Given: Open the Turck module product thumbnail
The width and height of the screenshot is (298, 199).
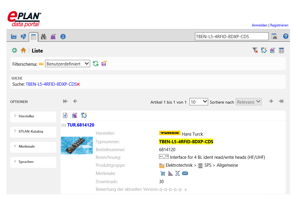Looking at the screenshot, I should (x=77, y=146).
